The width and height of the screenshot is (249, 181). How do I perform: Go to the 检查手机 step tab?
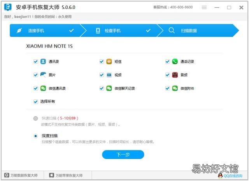pos(121,30)
